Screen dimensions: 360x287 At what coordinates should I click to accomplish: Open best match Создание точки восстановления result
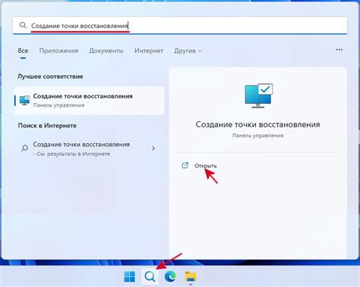point(89,101)
